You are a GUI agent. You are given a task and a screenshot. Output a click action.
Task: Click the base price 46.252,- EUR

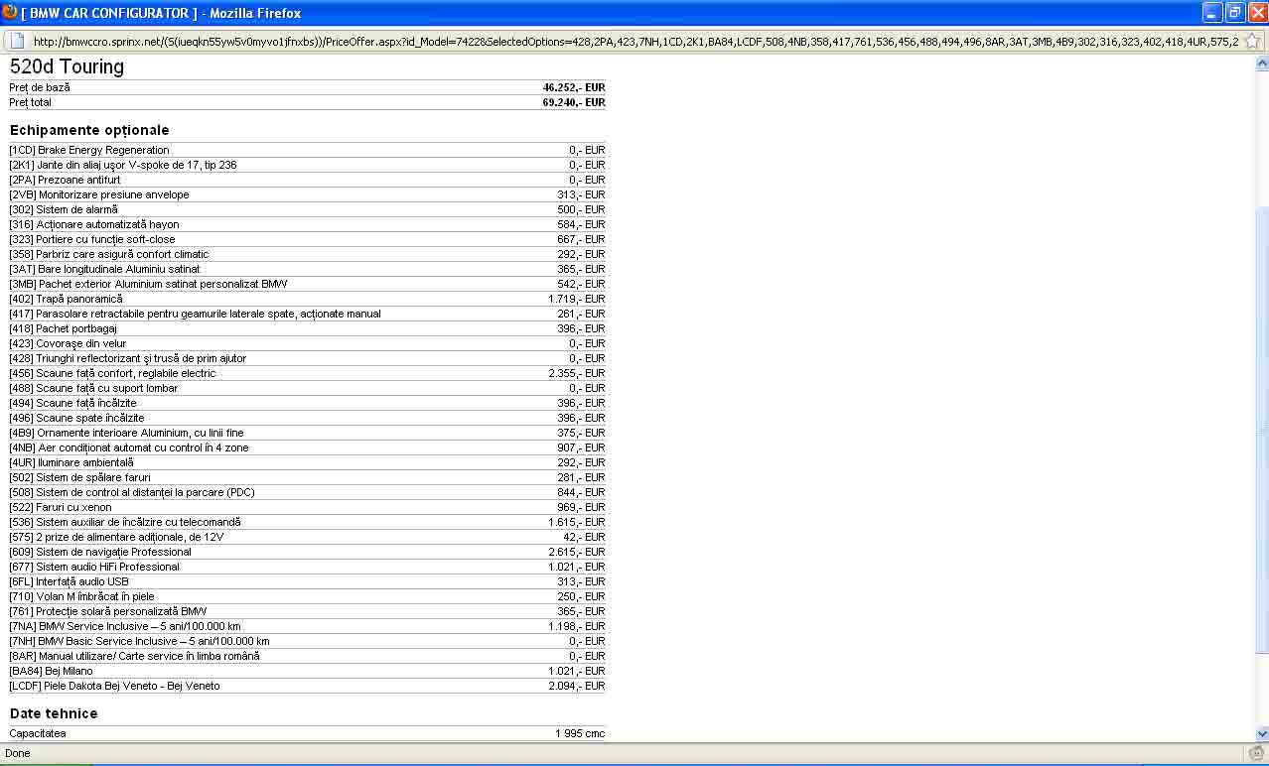[573, 87]
